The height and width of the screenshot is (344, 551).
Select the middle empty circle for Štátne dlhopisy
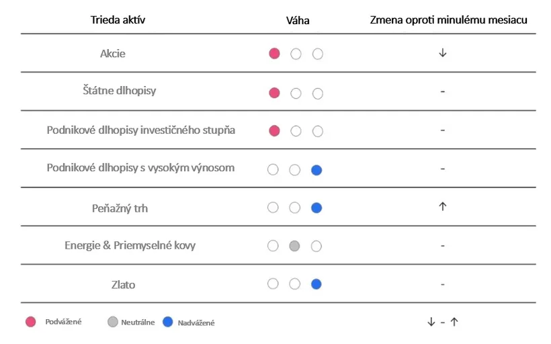296,93
